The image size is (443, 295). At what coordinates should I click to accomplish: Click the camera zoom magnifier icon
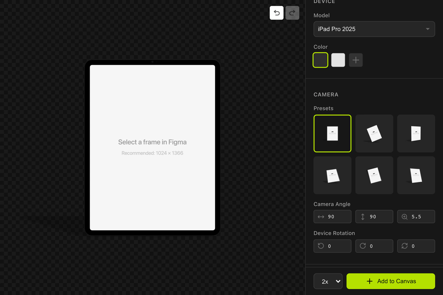405,217
